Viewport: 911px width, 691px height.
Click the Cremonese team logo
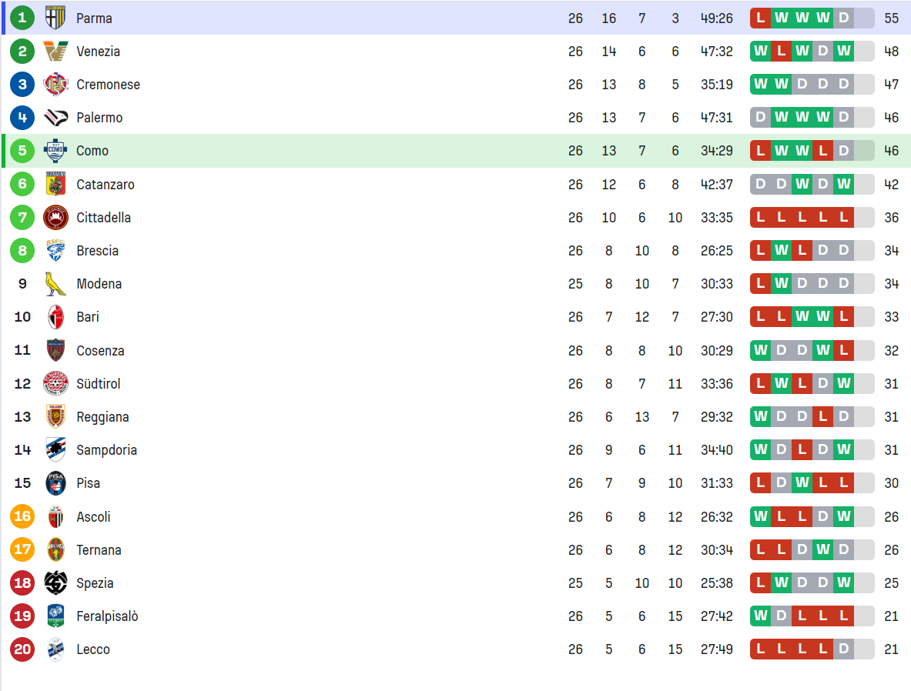(55, 85)
